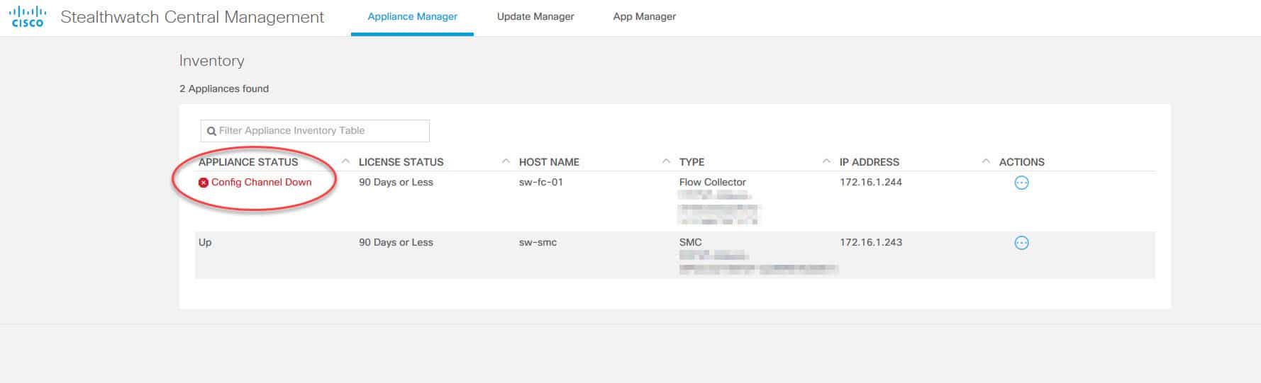The height and width of the screenshot is (383, 1261).
Task: Click IP address 172.16.1.243
Action: click(871, 242)
